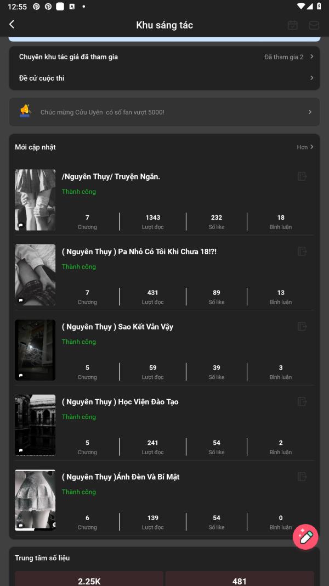Open the calendar check-in icon

293,25
